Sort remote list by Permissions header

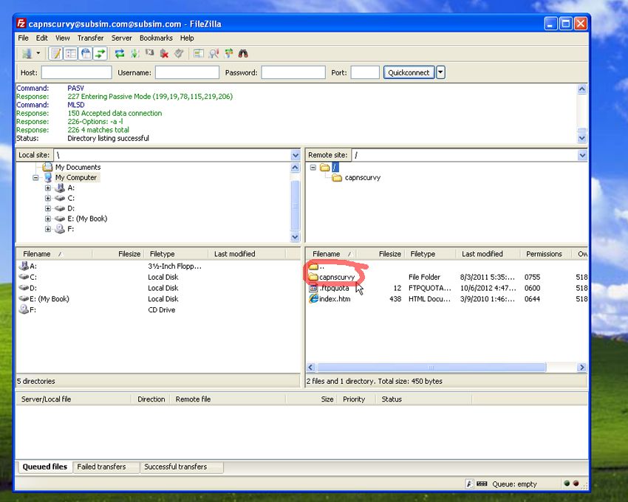pos(545,254)
